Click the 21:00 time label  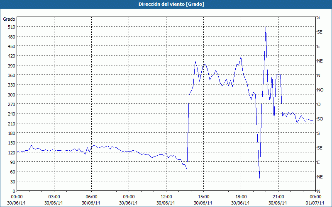[278, 197]
